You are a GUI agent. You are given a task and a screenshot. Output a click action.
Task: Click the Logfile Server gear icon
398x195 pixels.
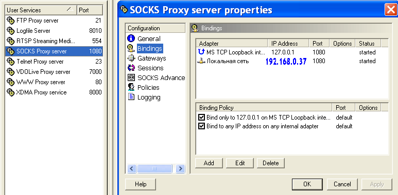(11, 31)
